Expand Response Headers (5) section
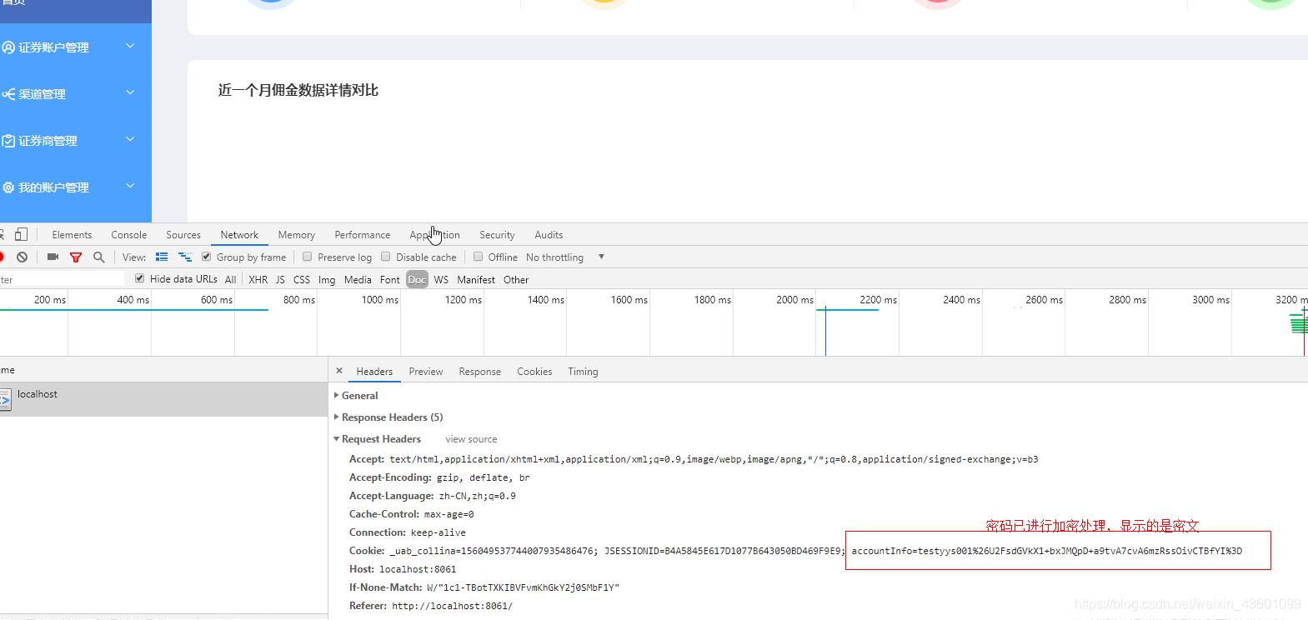 click(391, 417)
